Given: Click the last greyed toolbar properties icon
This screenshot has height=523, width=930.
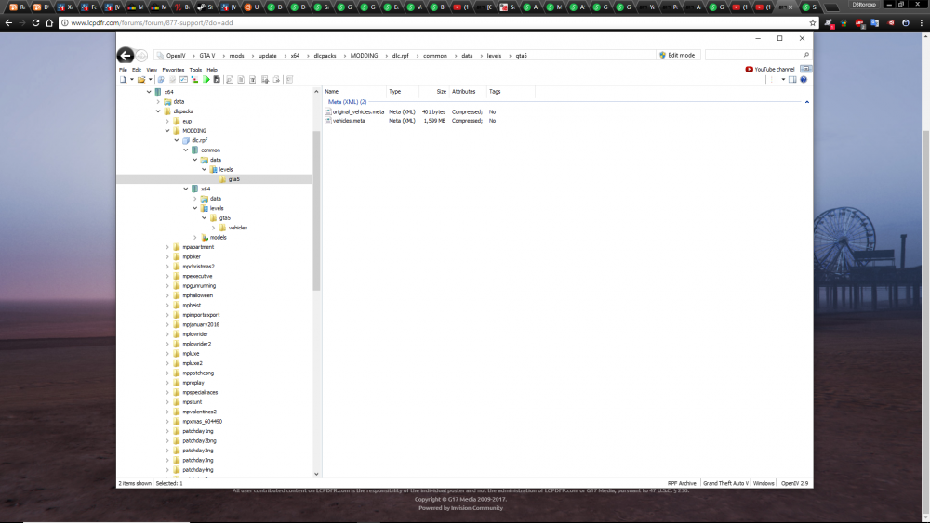Looking at the screenshot, I should pos(289,79).
